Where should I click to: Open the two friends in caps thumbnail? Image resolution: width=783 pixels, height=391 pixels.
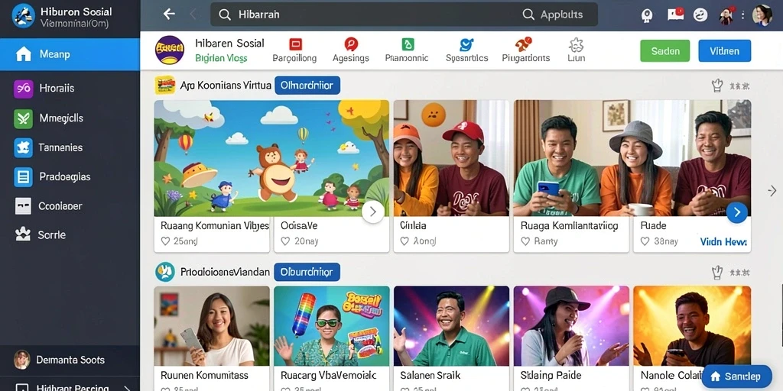pos(451,158)
